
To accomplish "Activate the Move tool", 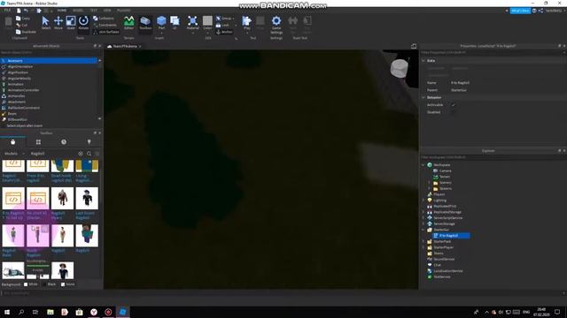I will coord(58,22).
